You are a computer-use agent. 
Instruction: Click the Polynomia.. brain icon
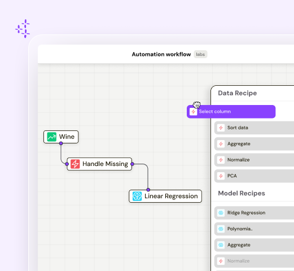point(221,229)
